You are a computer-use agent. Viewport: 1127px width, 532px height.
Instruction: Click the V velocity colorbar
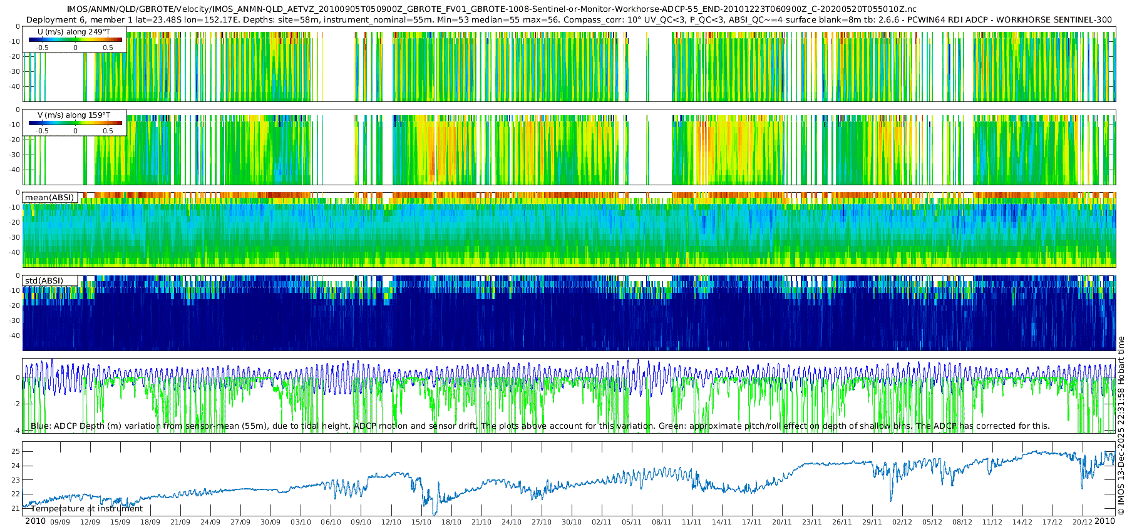pyautogui.click(x=75, y=123)
